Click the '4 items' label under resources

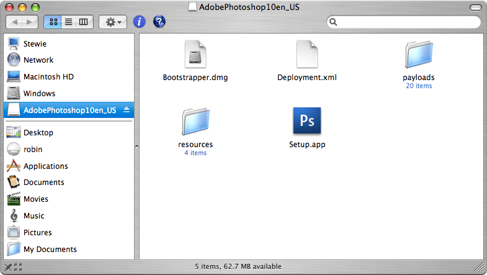click(195, 153)
